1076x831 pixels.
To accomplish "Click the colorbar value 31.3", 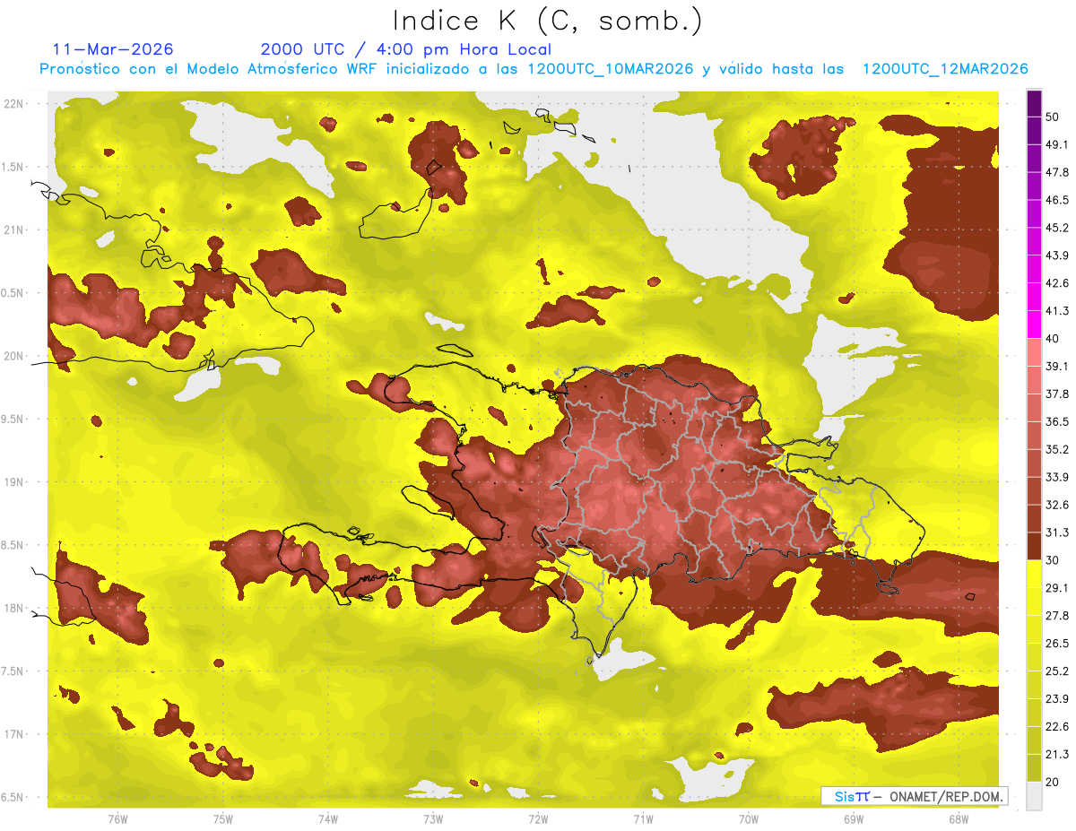I will (1056, 532).
